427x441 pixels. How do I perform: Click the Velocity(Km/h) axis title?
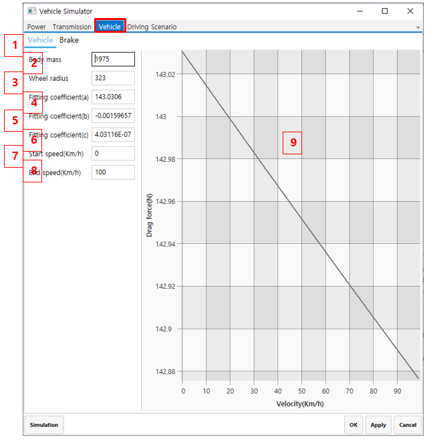[300, 404]
